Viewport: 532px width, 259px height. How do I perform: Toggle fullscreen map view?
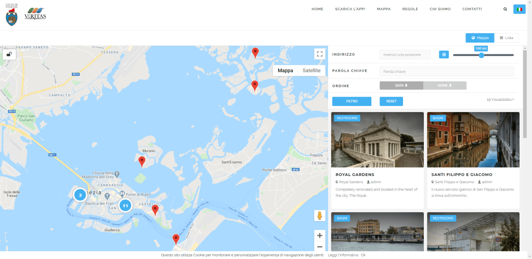(x=319, y=54)
